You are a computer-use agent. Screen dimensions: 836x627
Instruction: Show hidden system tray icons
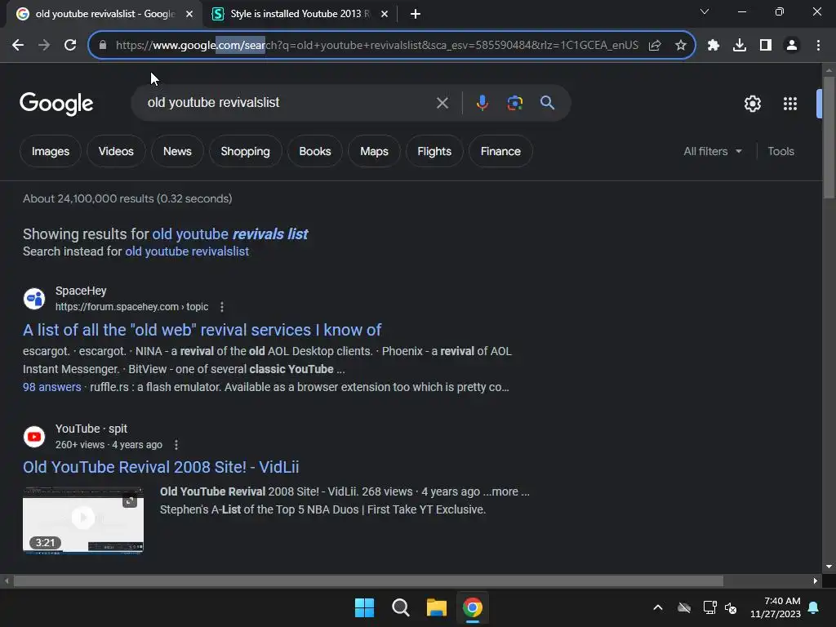click(658, 607)
